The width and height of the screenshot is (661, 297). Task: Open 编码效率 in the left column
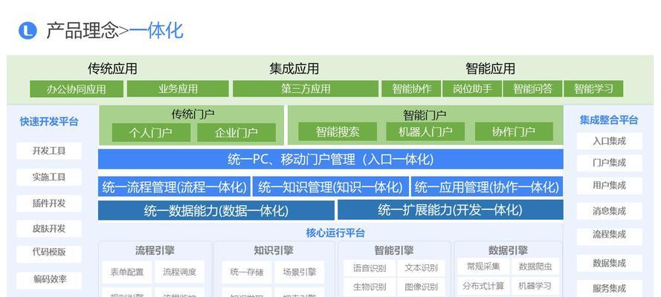click(49, 281)
